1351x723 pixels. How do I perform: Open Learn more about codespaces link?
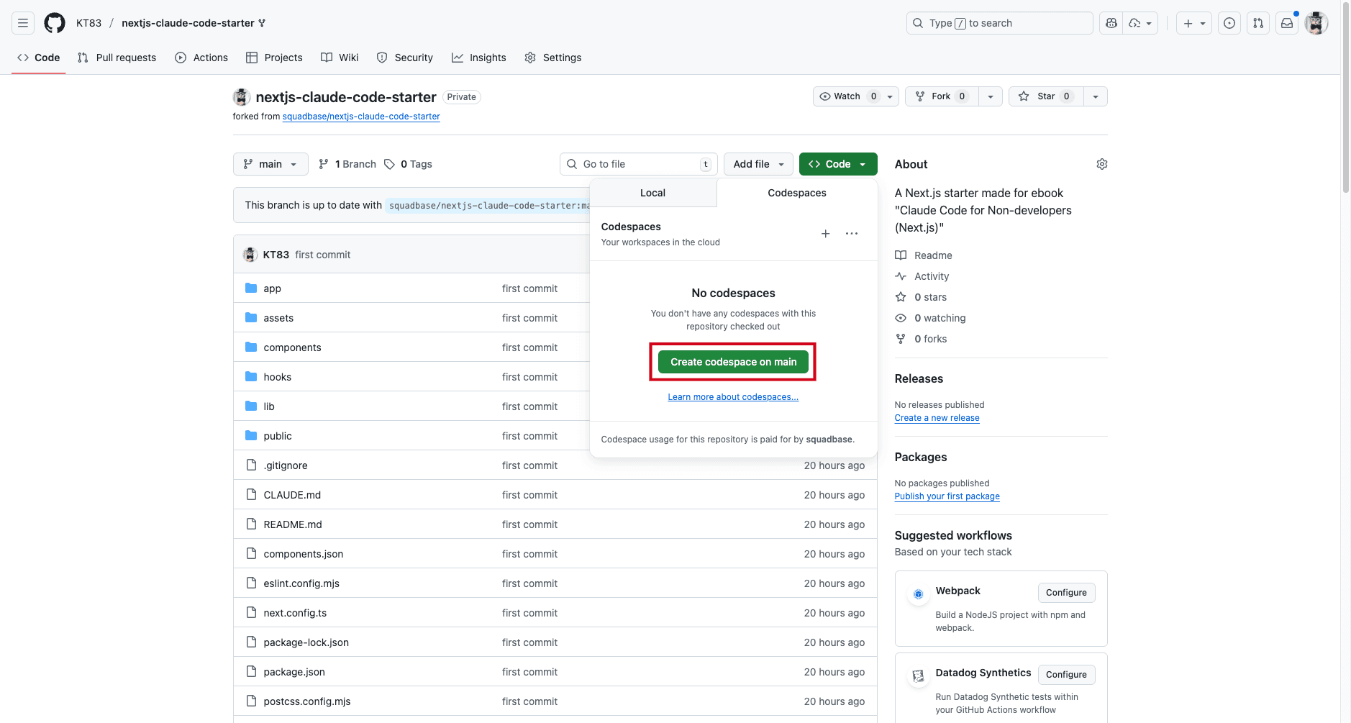click(733, 397)
